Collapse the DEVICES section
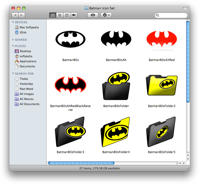199x184 pixels. (13, 22)
